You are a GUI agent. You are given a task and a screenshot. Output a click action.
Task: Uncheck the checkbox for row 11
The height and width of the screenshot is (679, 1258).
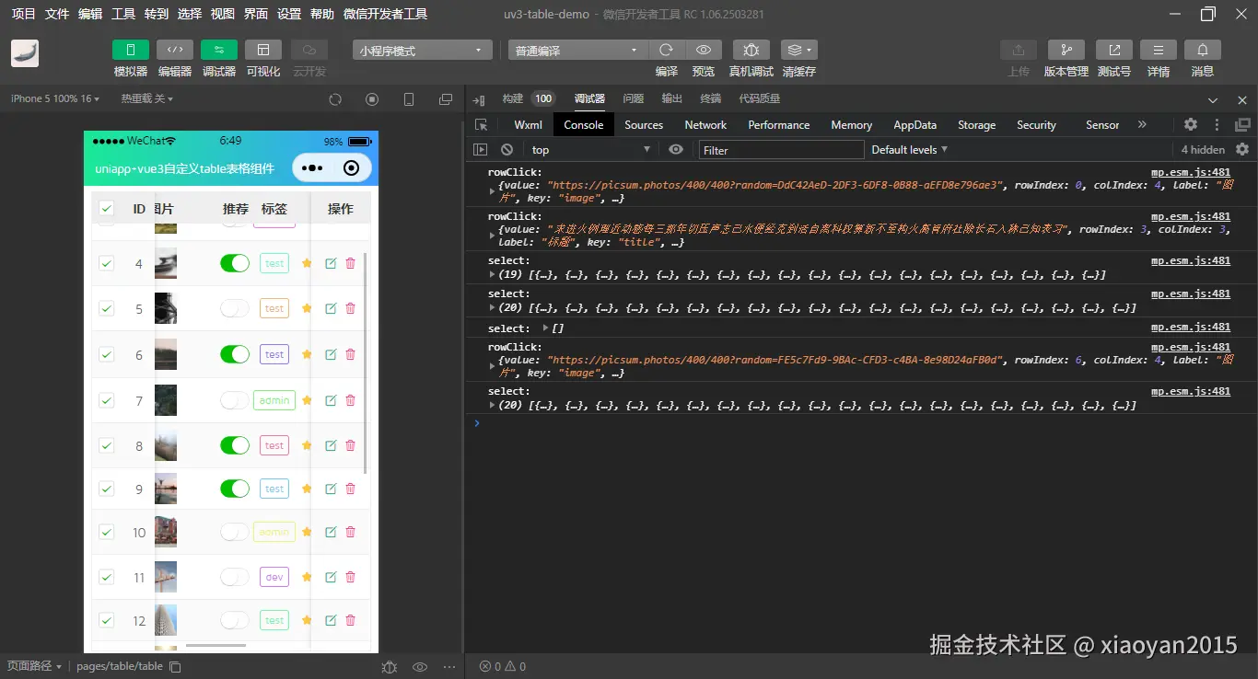click(106, 577)
